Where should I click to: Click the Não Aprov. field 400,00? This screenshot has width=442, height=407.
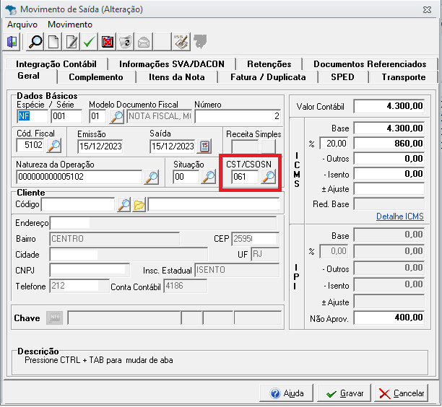(x=389, y=318)
